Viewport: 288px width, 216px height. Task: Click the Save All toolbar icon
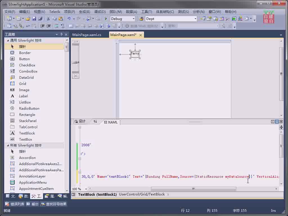40,19
